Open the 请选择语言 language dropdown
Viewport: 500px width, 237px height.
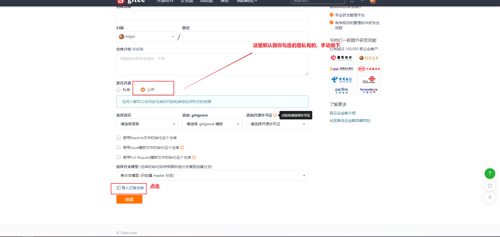point(147,124)
